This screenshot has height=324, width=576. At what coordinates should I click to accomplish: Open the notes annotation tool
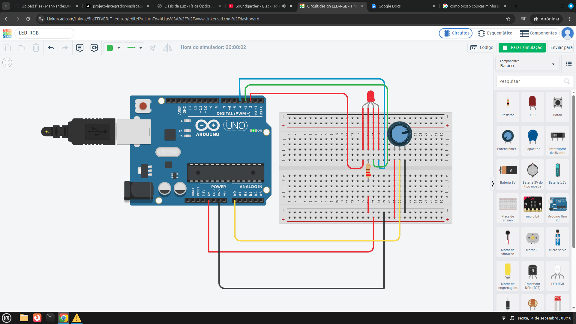pyautogui.click(x=80, y=48)
